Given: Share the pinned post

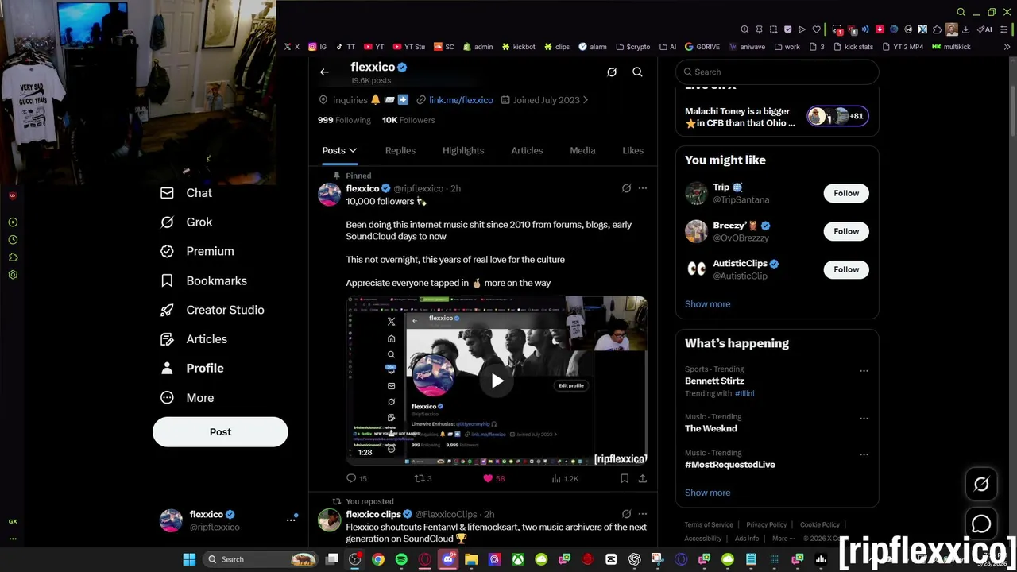Looking at the screenshot, I should pyautogui.click(x=642, y=478).
